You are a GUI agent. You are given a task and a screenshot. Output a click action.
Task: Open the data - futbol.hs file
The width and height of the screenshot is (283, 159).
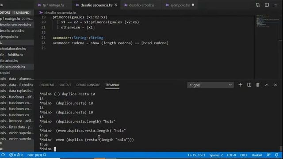[x=17, y=85]
